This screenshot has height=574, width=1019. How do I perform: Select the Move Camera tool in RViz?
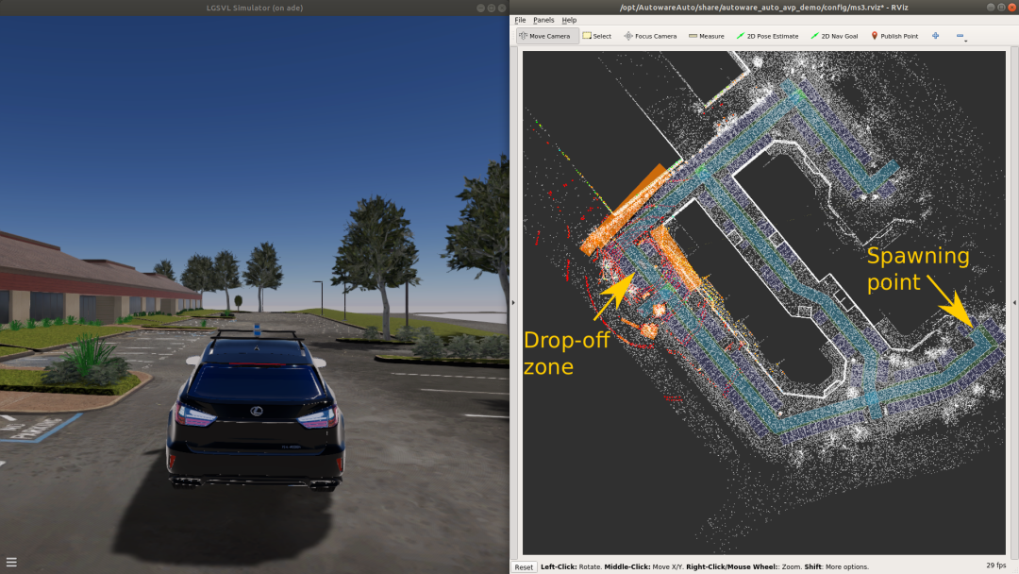click(x=546, y=37)
